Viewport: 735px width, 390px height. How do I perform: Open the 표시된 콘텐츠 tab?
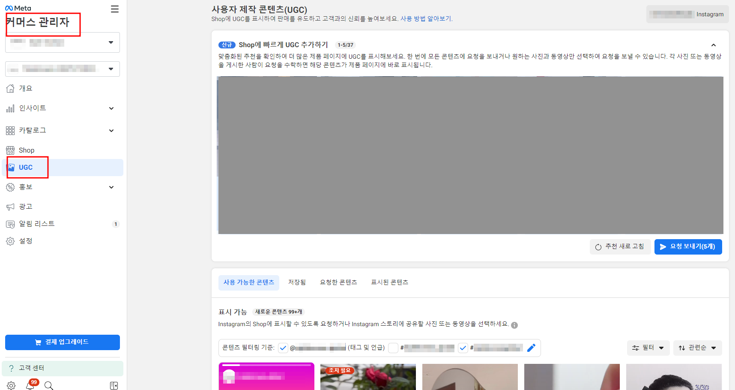(x=389, y=282)
